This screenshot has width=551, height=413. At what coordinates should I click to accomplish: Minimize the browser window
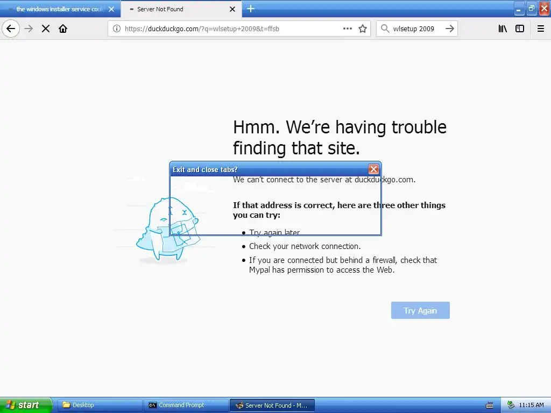click(x=519, y=9)
